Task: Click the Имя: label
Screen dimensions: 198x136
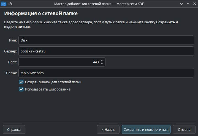Action: click(x=13, y=40)
